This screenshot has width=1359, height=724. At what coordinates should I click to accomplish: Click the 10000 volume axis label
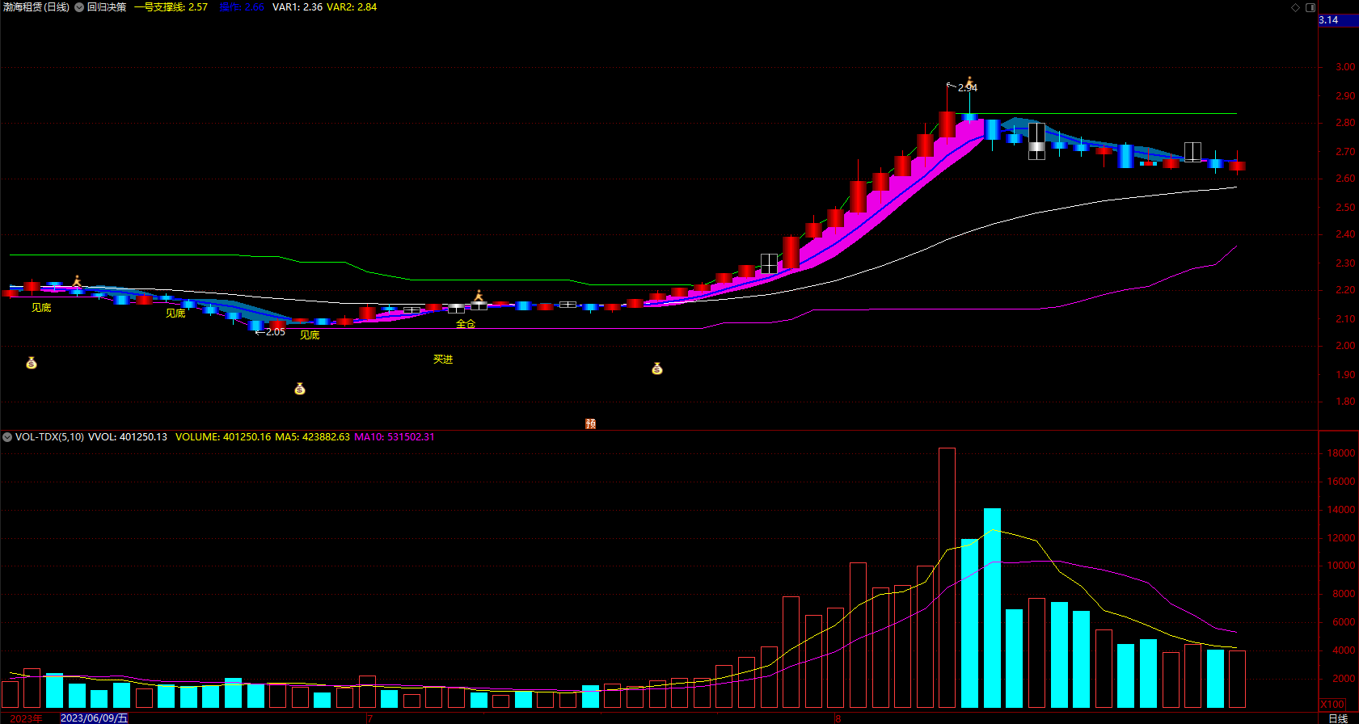(1341, 566)
